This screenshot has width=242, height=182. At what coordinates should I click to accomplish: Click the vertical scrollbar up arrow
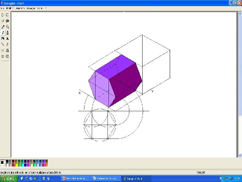tap(240, 13)
